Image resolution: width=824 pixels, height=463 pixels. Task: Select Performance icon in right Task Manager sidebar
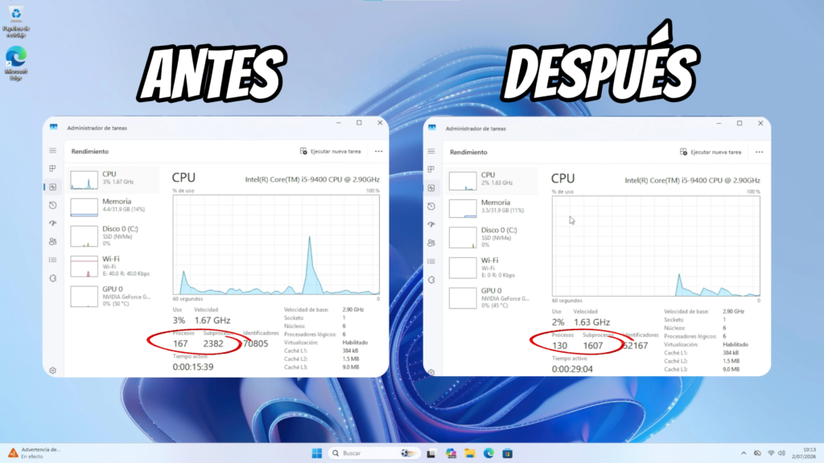[x=431, y=188]
